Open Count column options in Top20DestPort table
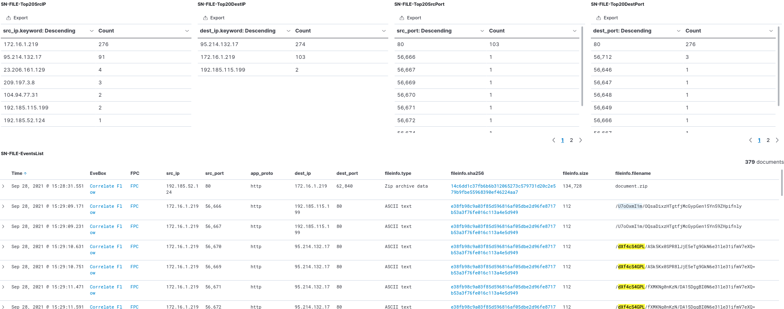784x309 pixels. pyautogui.click(x=771, y=31)
